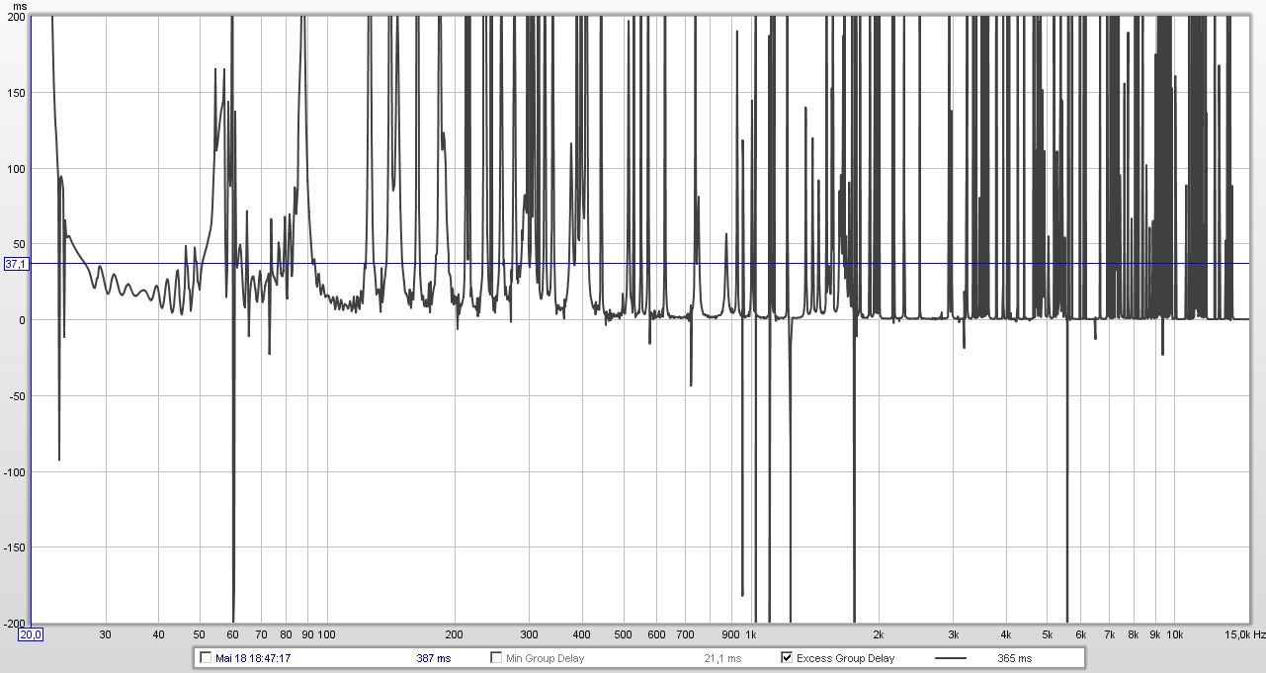Toggle the Mai 18 18:47:17 trace checkbox
Image resolution: width=1266 pixels, height=673 pixels.
point(206,658)
